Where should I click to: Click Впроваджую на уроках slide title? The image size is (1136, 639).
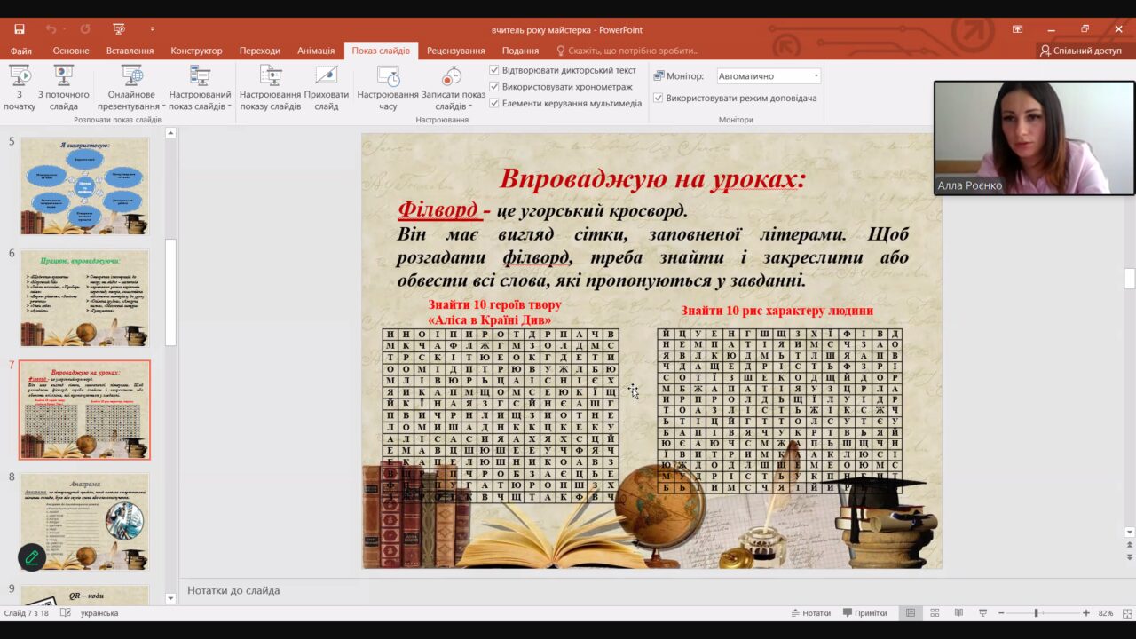[x=652, y=179]
